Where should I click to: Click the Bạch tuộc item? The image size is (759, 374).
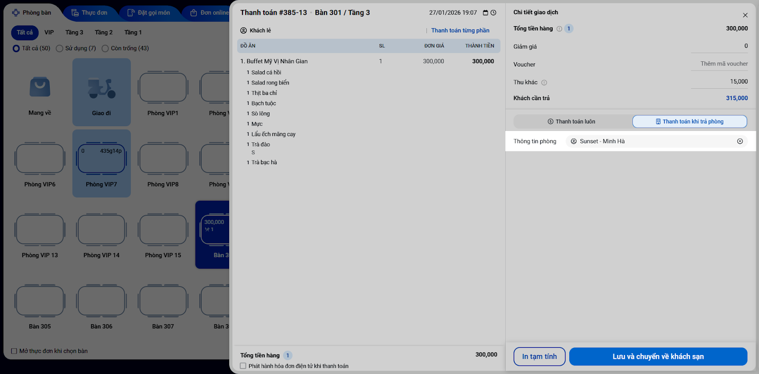(264, 103)
